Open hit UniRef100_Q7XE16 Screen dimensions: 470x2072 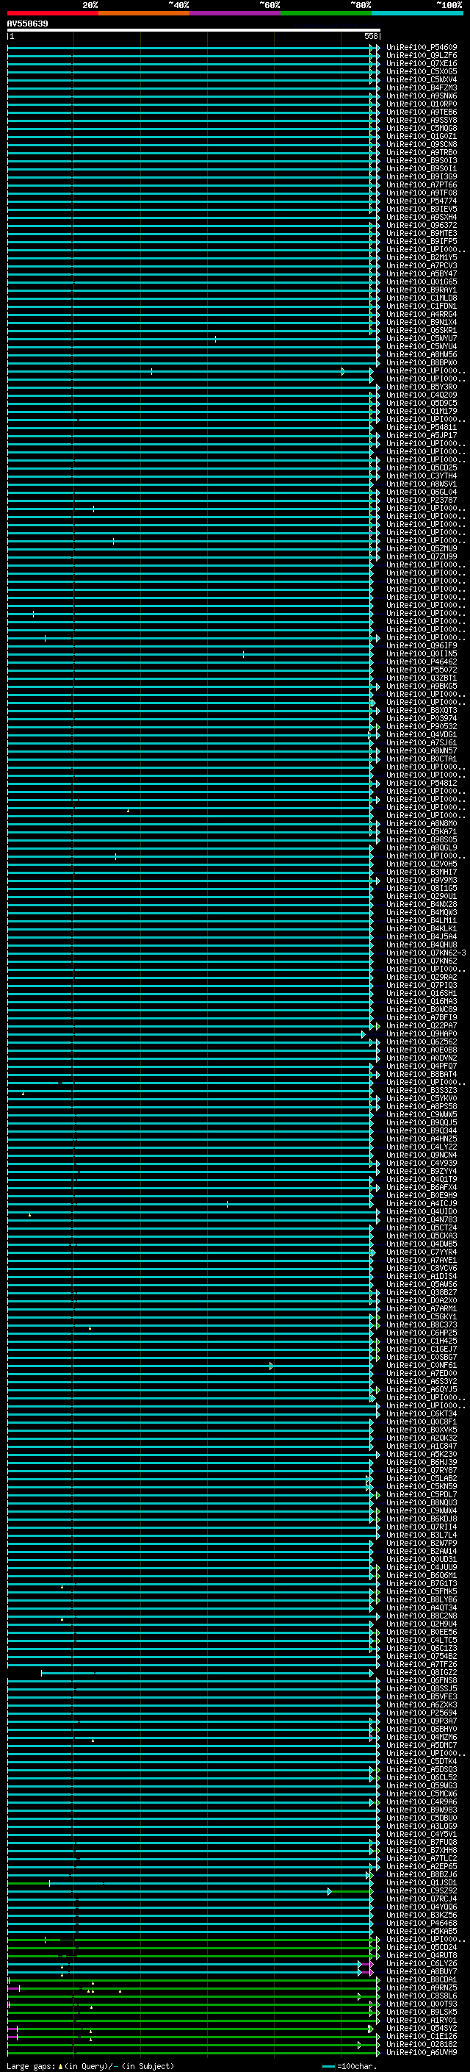(421, 63)
